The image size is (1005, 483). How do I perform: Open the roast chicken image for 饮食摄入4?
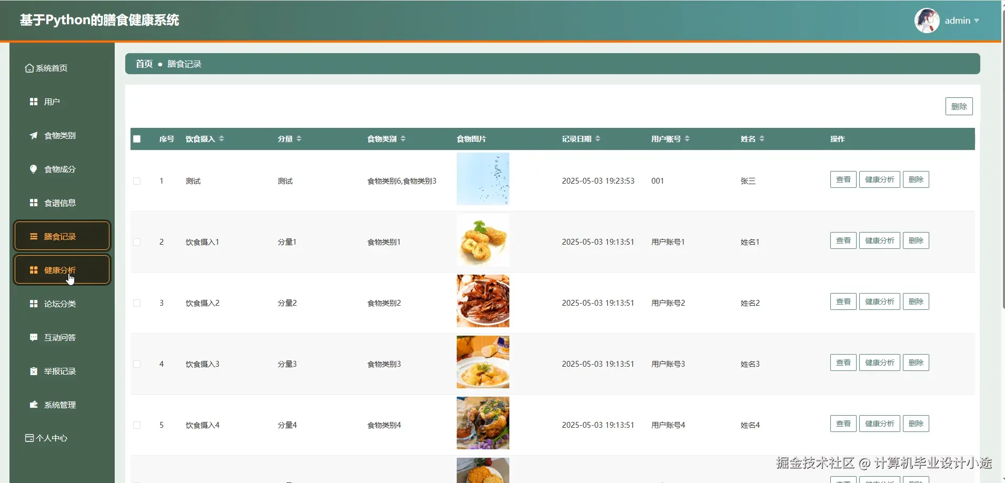coord(483,423)
